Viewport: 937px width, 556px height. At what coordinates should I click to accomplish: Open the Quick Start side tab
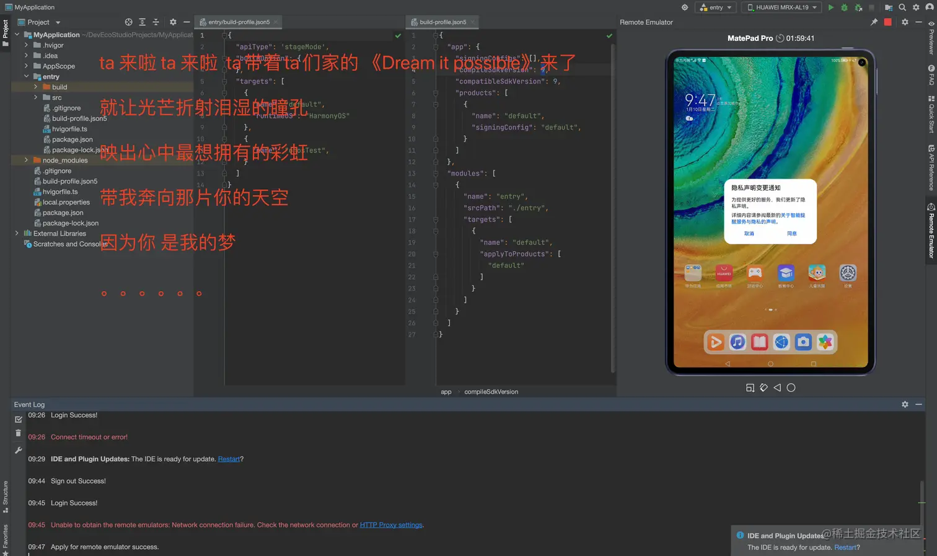point(931,114)
